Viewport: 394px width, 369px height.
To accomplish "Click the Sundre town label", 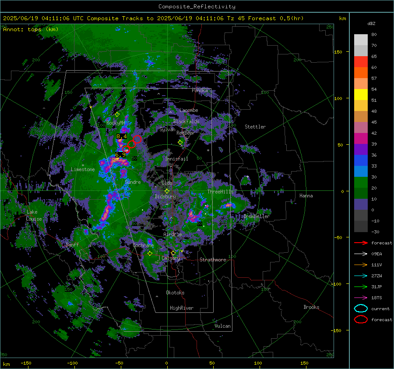I will click(133, 182).
